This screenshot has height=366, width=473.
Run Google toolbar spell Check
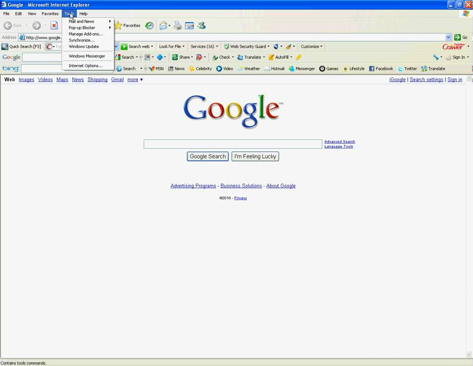point(221,57)
